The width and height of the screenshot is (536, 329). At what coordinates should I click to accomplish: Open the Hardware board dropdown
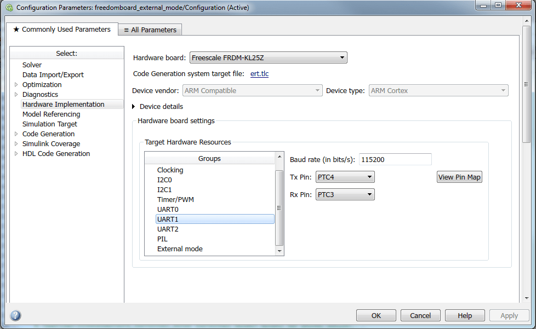pos(268,57)
